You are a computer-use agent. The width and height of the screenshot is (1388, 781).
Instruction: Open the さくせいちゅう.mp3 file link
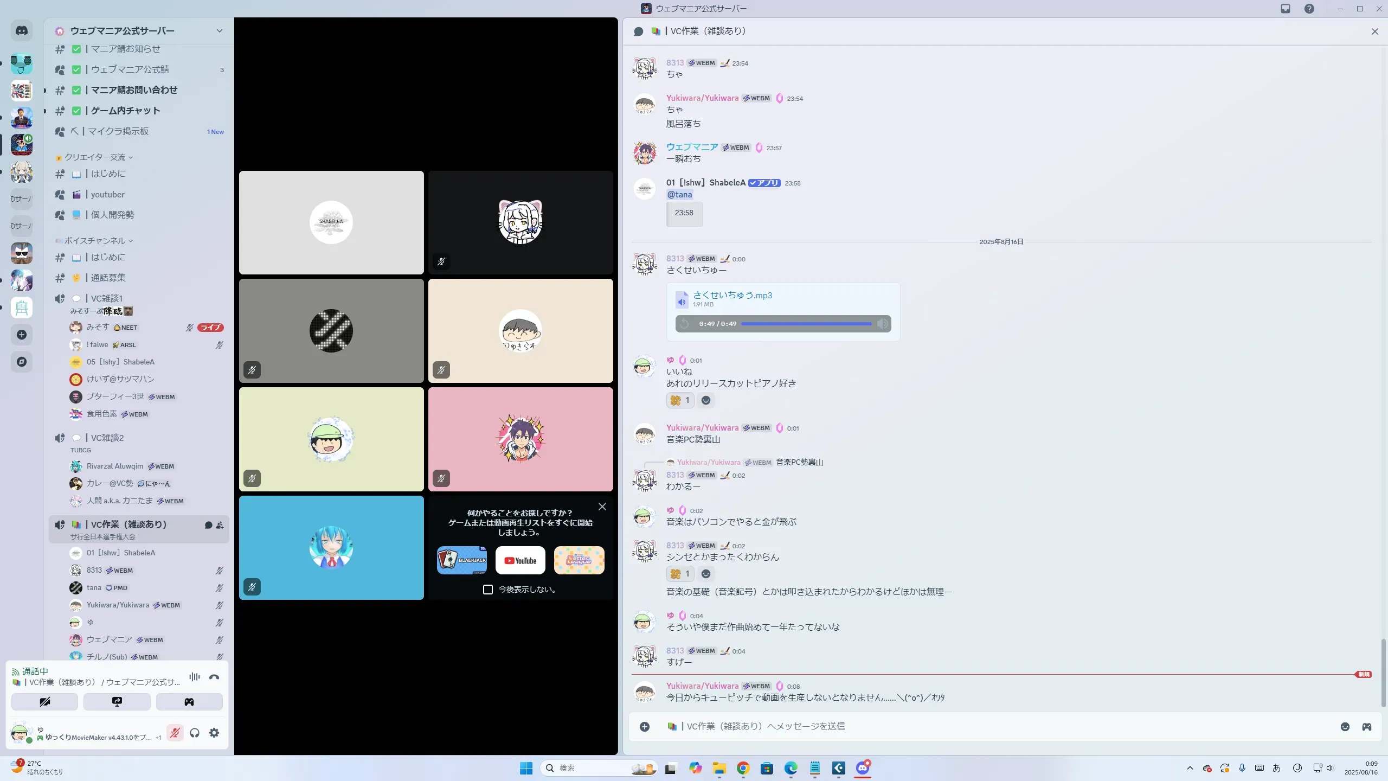732,295
